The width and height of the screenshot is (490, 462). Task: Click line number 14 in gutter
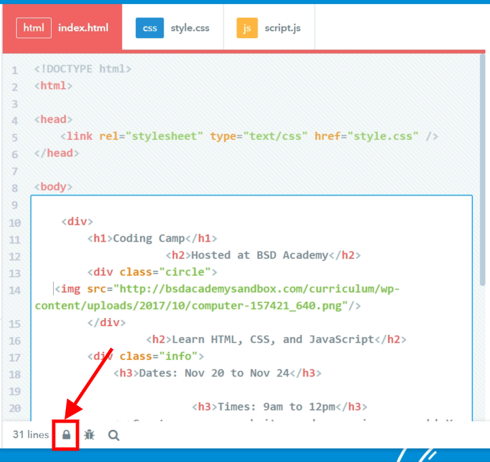pyautogui.click(x=15, y=290)
